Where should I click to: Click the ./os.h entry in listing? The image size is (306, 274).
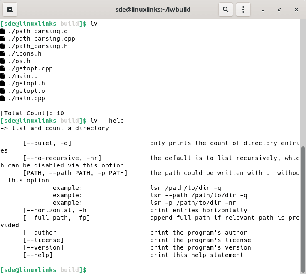click(x=19, y=61)
